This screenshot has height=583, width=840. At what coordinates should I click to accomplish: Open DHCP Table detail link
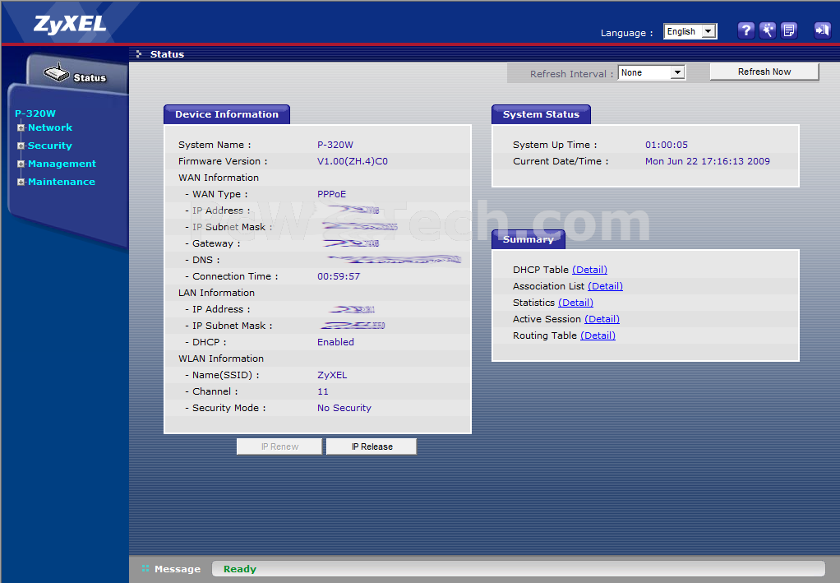589,270
